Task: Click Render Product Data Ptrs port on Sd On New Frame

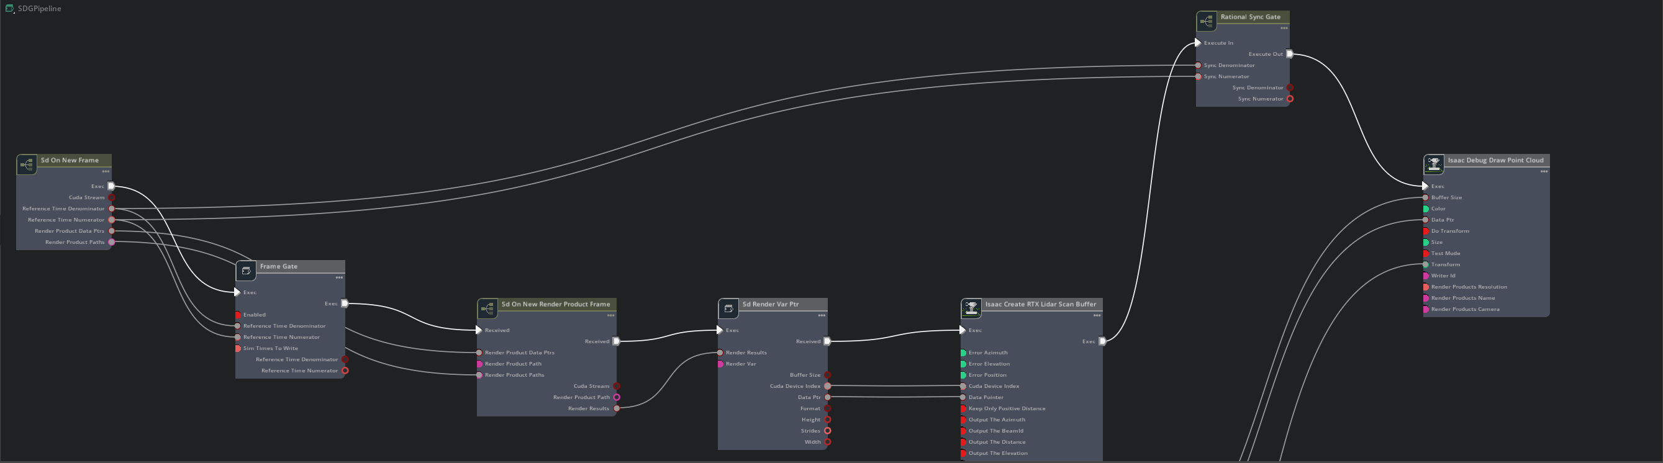Action: 112,231
